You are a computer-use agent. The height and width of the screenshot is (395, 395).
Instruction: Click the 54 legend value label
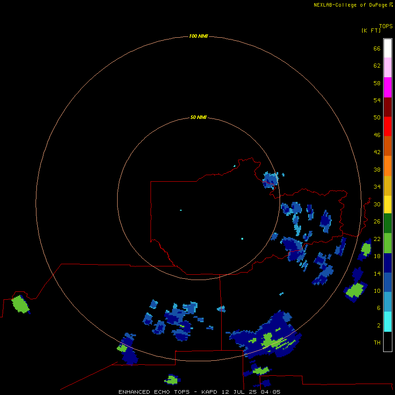[377, 100]
